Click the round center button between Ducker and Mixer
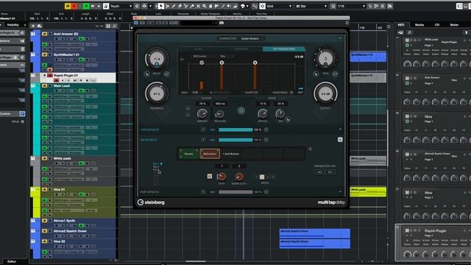471x265 pixels. point(241,110)
